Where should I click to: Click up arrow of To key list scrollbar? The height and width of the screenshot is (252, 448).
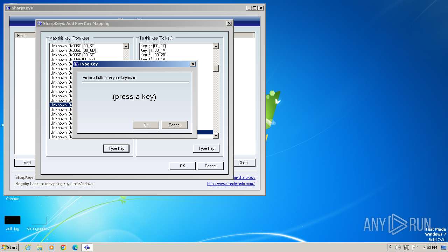tap(216, 46)
